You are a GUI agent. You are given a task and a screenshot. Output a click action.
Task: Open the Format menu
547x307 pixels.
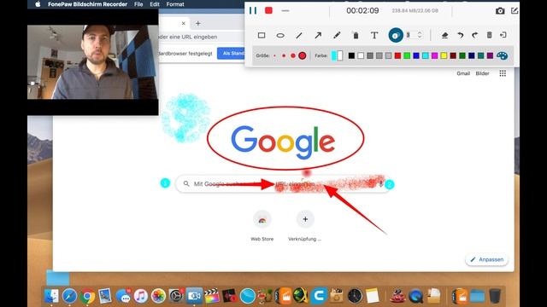(x=175, y=4)
